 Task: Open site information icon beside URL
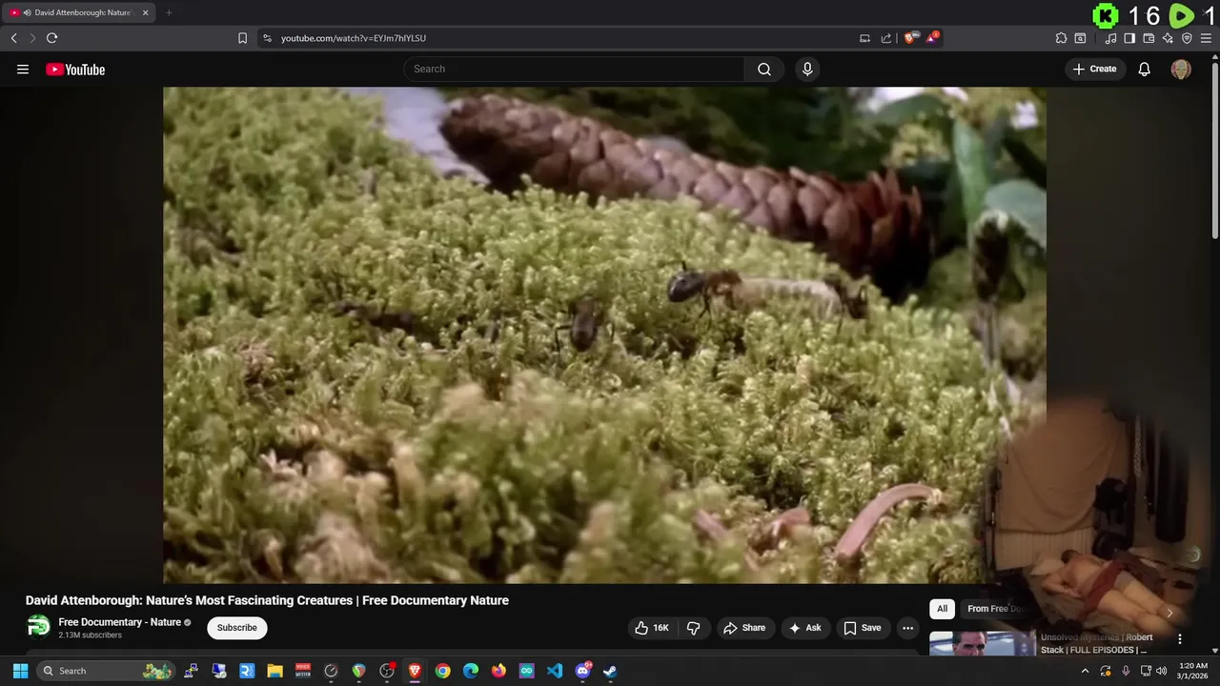(x=267, y=38)
